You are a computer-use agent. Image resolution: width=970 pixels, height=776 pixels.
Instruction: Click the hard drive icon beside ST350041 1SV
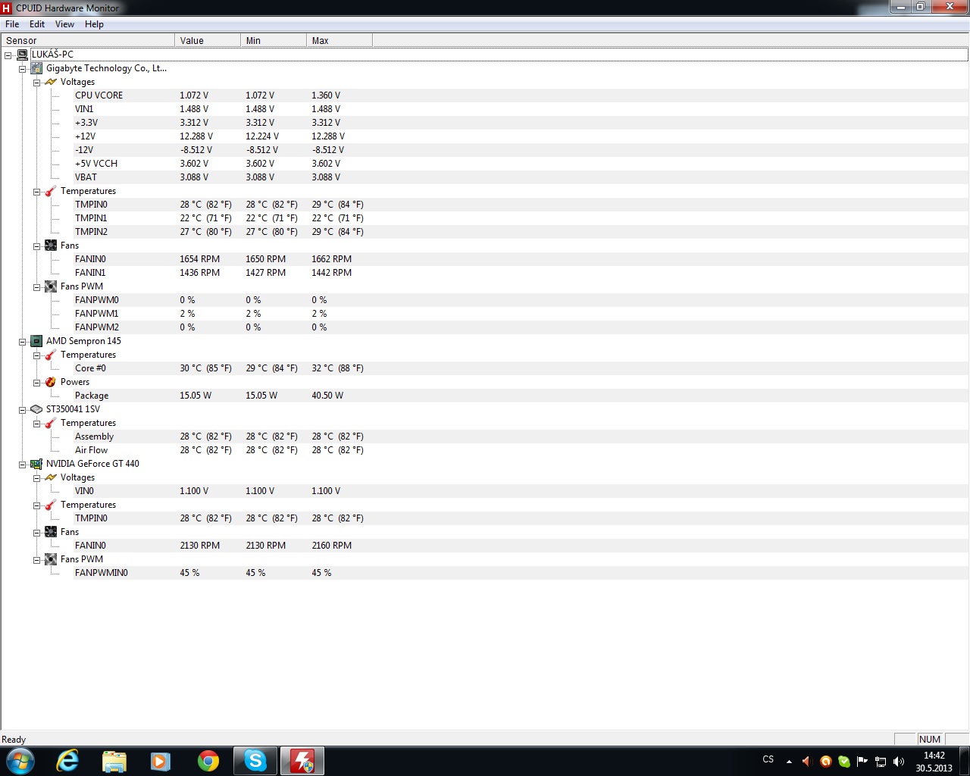point(36,409)
